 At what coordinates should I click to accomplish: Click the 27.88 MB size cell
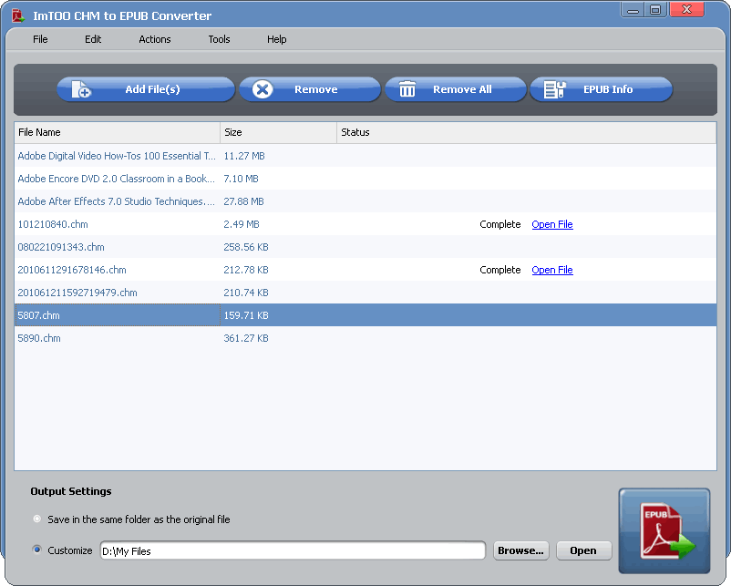pyautogui.click(x=243, y=201)
